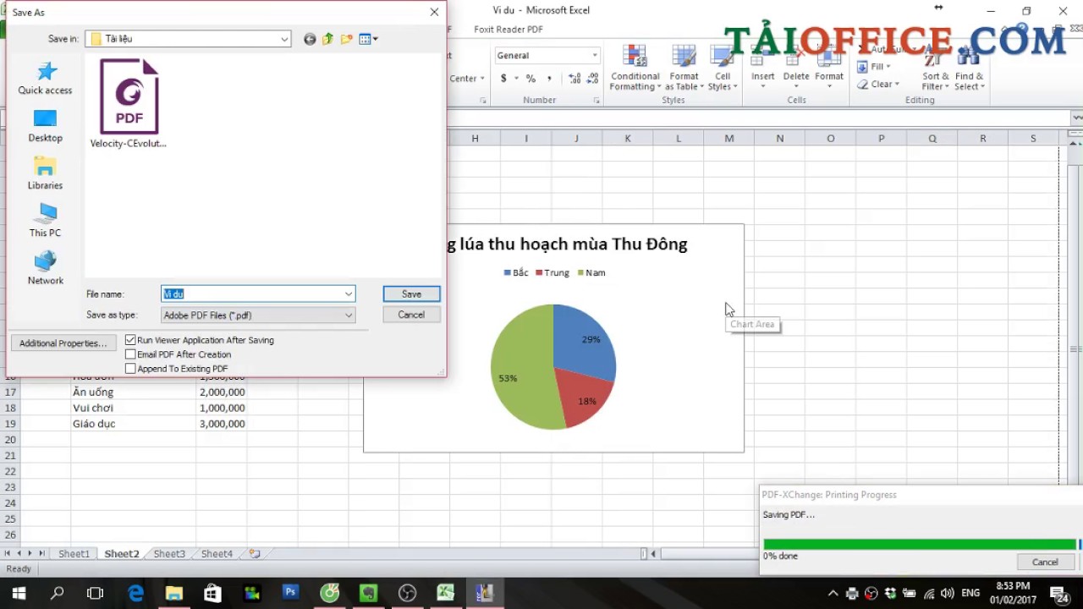Select green Nam pie slice

click(x=520, y=368)
